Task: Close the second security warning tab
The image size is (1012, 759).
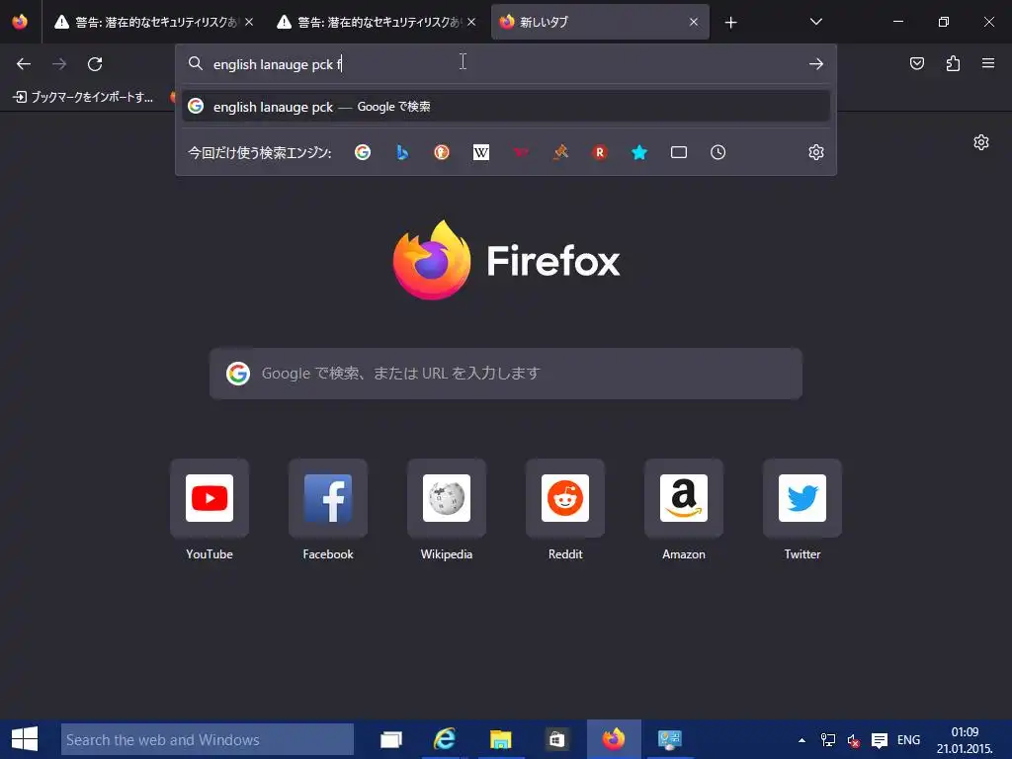Action: (x=471, y=22)
